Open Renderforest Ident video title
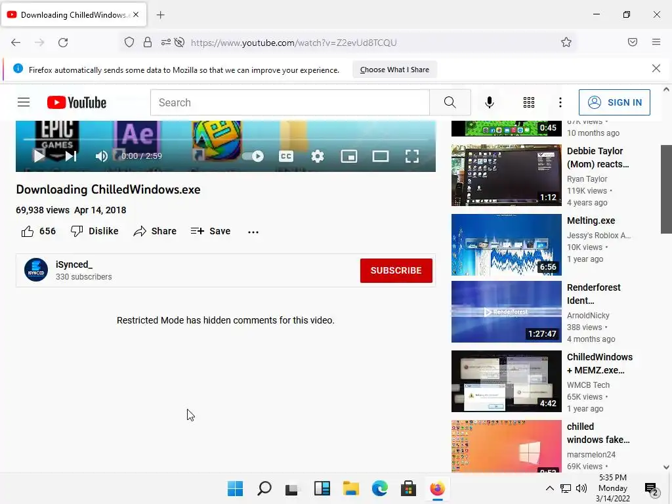This screenshot has height=504, width=672. coord(593,294)
